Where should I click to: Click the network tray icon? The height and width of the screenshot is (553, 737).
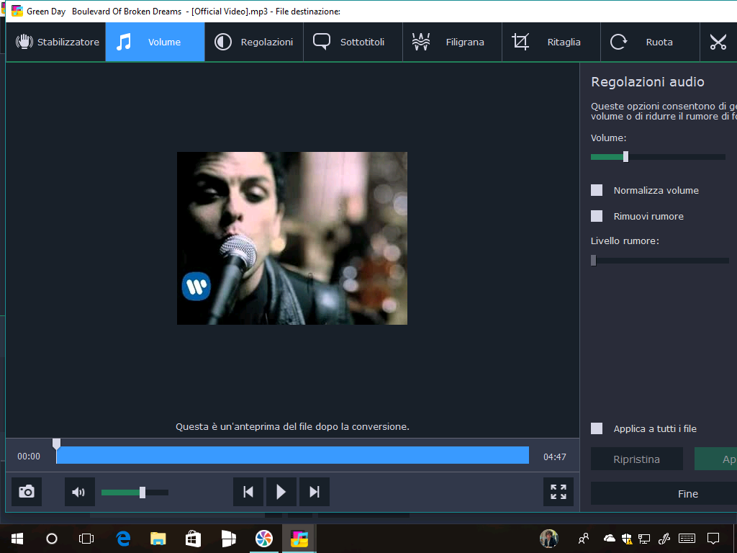pyautogui.click(x=644, y=539)
